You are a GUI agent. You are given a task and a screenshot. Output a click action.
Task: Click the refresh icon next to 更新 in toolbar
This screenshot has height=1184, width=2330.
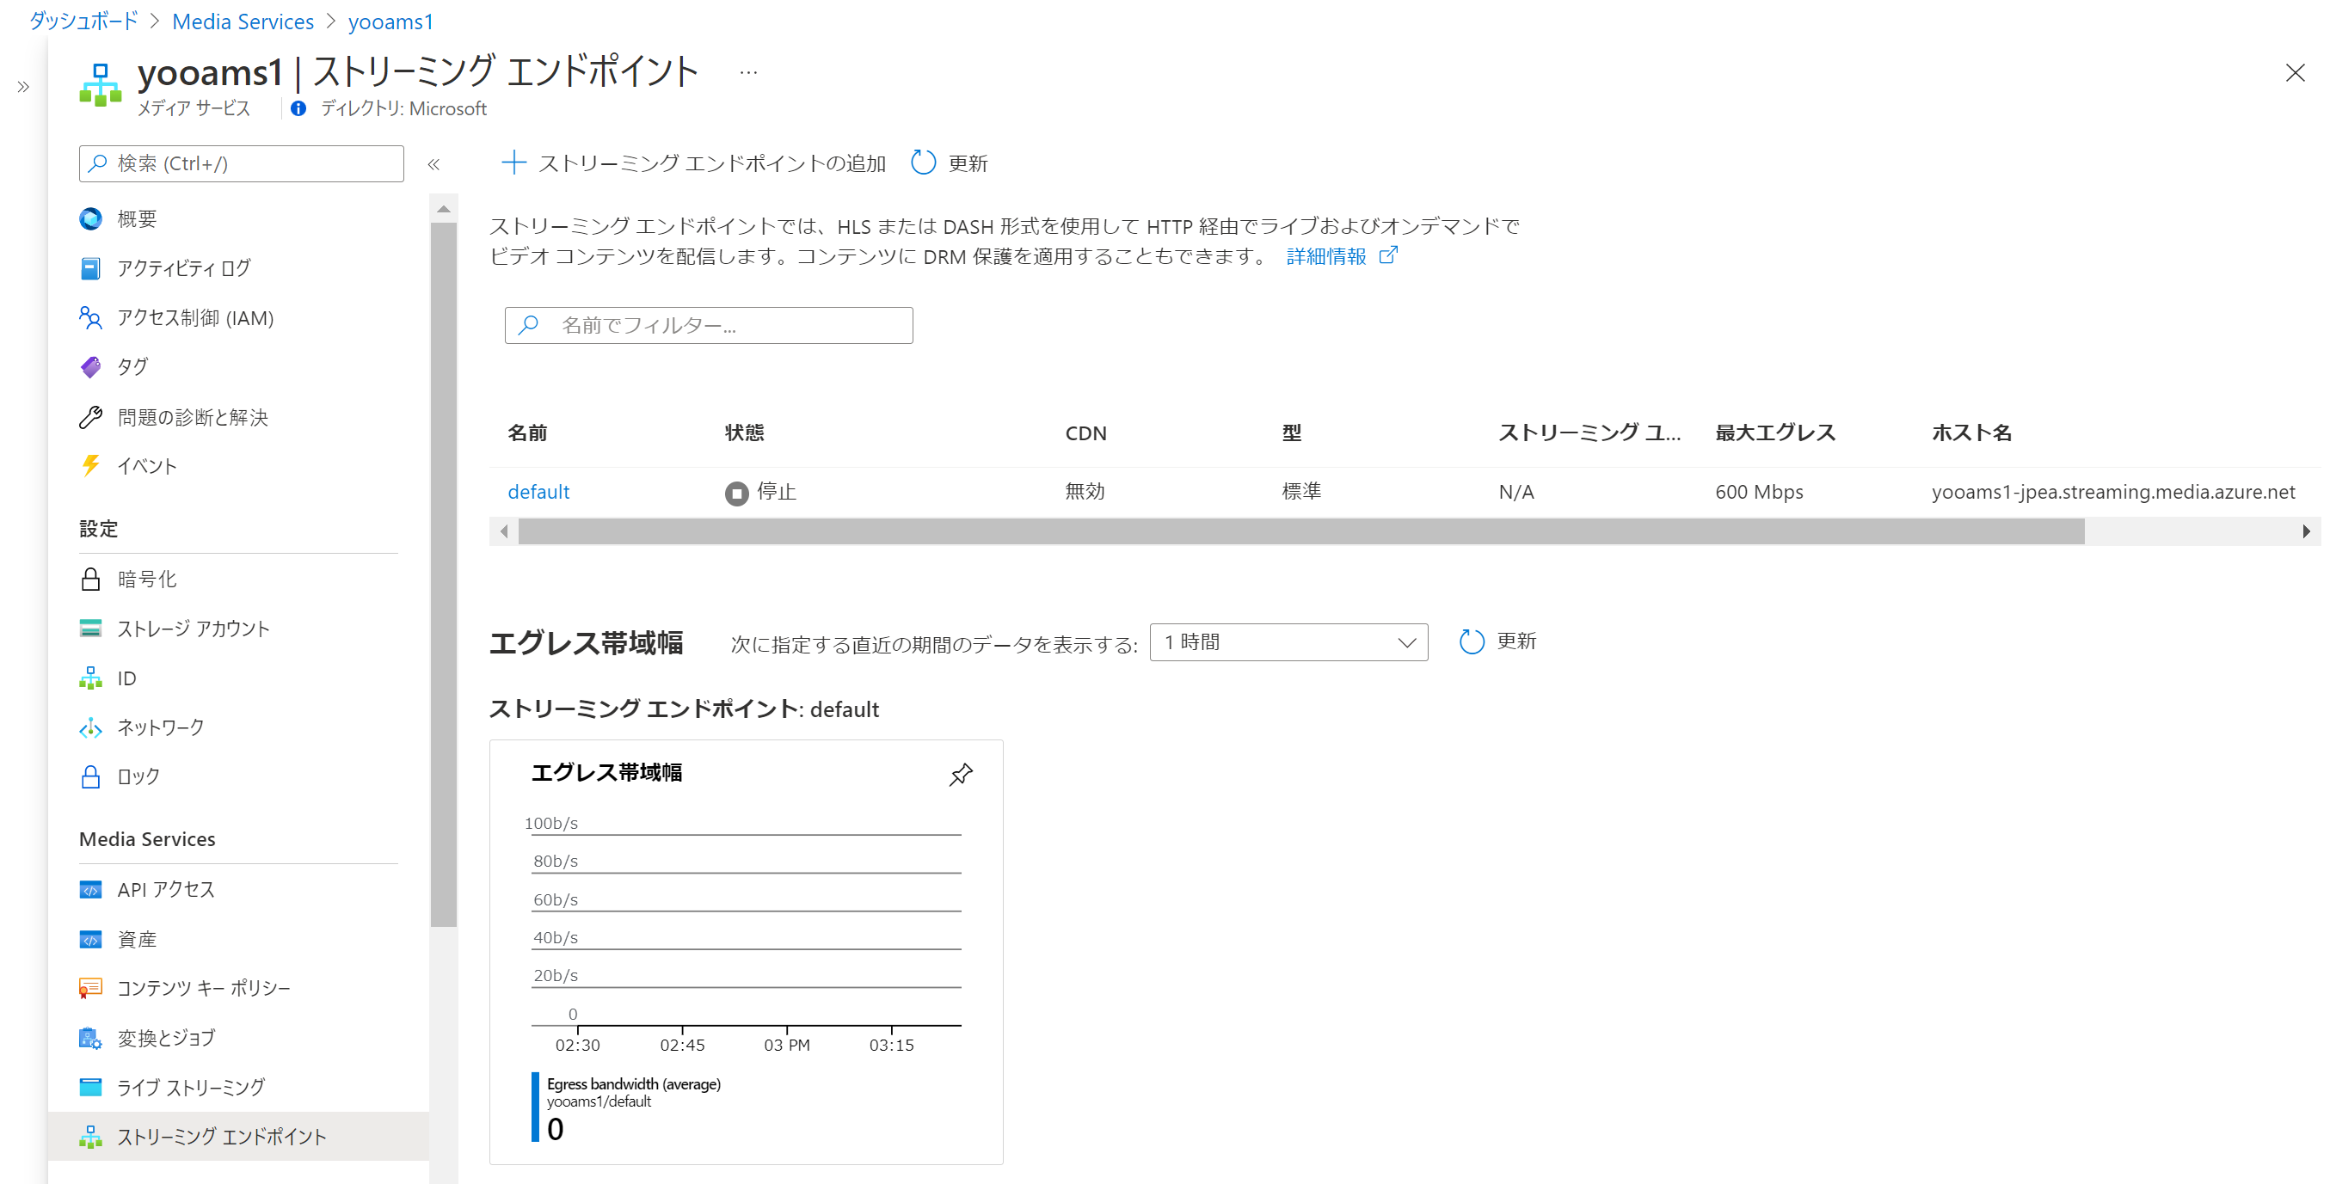pos(923,163)
